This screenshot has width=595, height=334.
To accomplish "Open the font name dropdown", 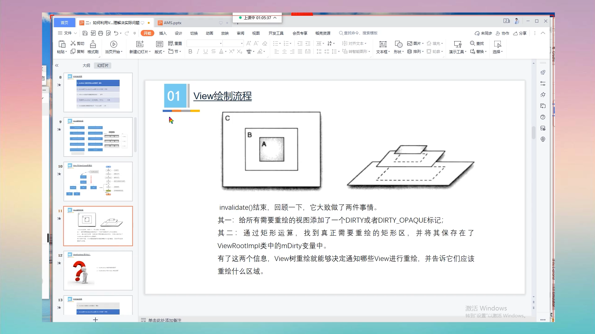I will (x=221, y=44).
